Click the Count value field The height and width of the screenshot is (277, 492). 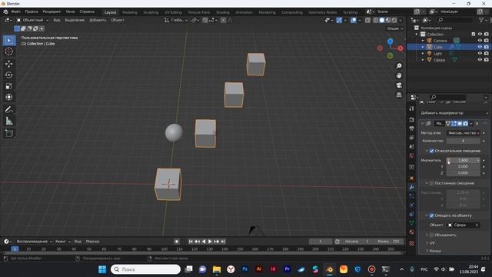point(463,141)
